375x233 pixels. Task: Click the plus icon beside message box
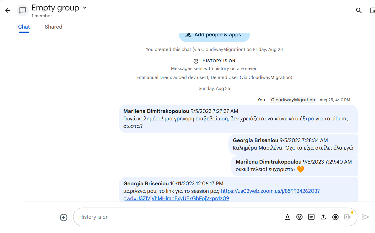pos(64,217)
